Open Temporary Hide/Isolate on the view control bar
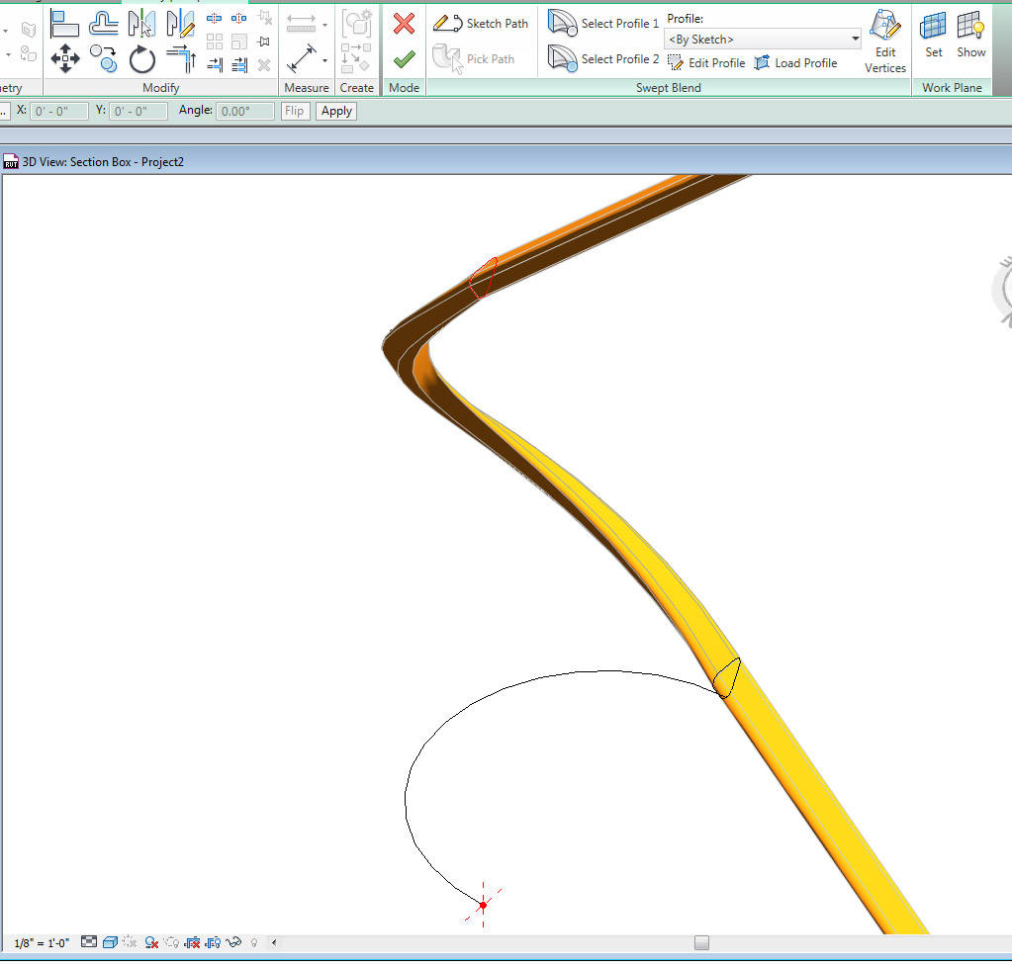The image size is (1012, 967). (233, 942)
